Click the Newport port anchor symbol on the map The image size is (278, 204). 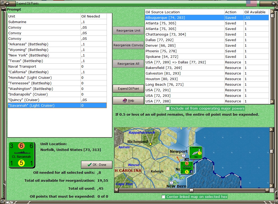click(x=183, y=156)
